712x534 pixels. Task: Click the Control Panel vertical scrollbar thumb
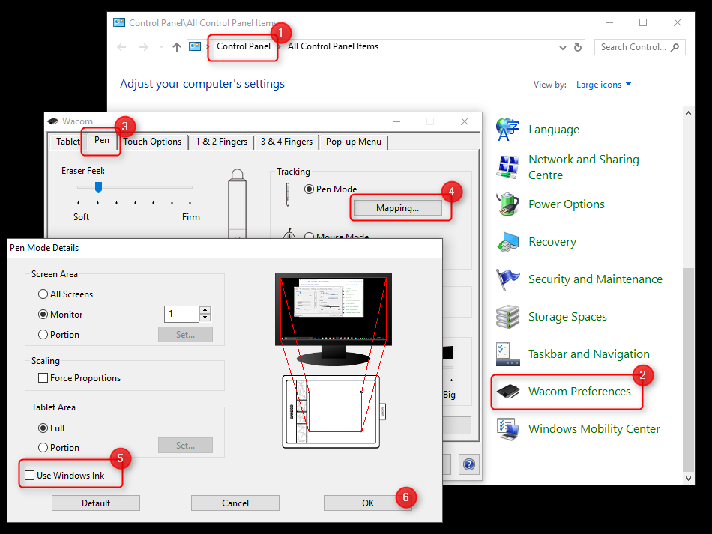688,370
